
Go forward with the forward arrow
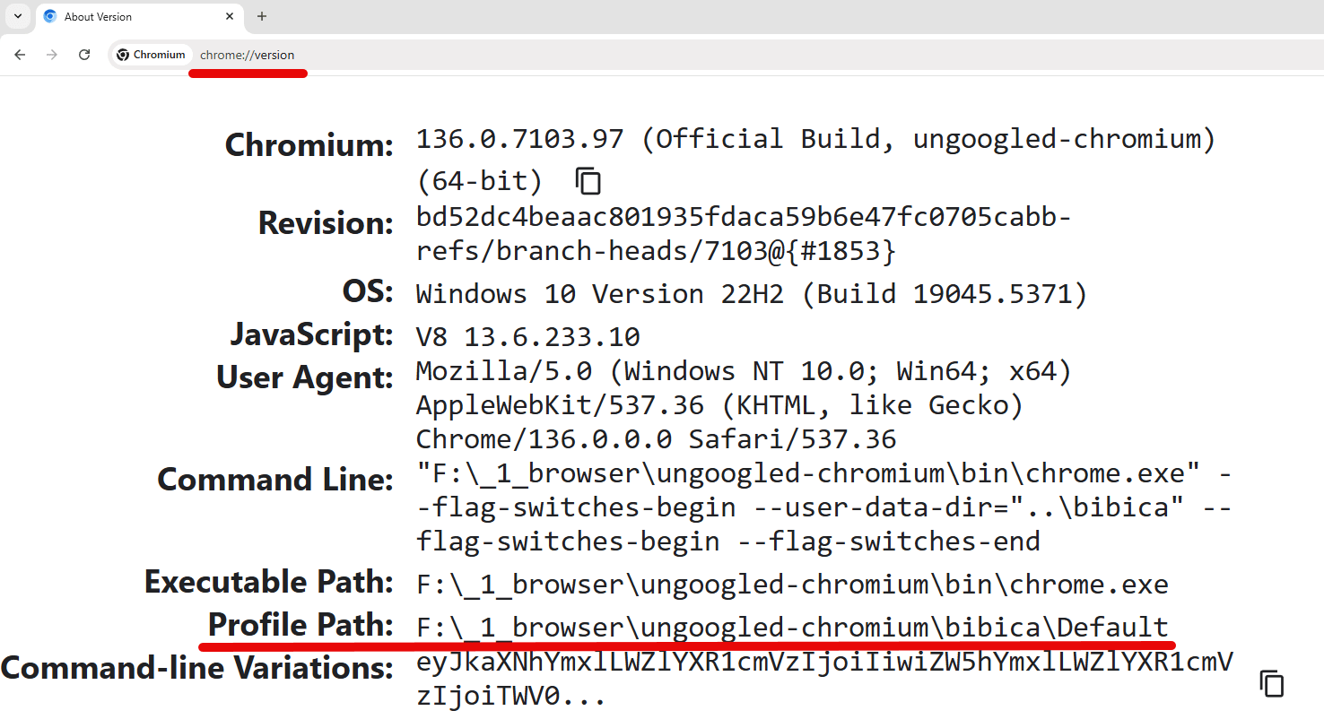point(52,55)
